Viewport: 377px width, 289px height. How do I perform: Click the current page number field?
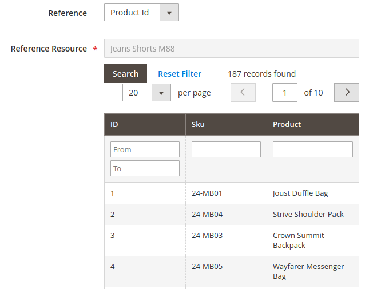tap(284, 93)
